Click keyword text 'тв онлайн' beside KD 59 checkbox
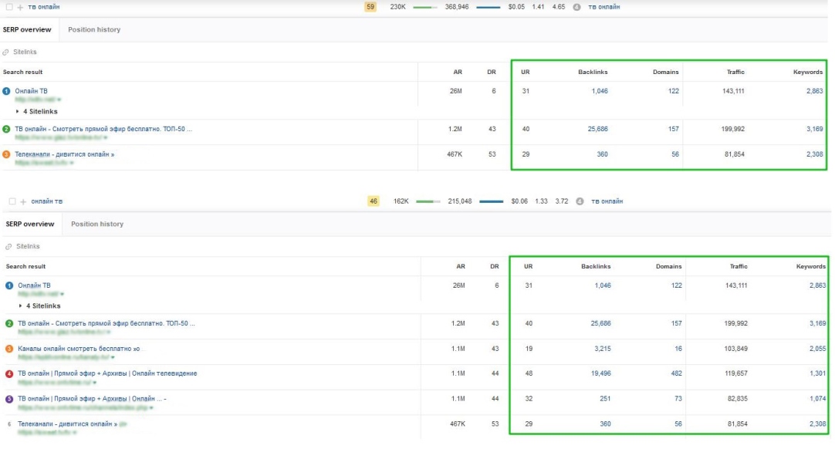The image size is (835, 449). click(x=44, y=7)
